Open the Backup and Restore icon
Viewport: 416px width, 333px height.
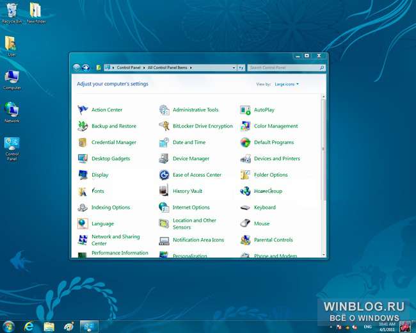click(x=83, y=126)
